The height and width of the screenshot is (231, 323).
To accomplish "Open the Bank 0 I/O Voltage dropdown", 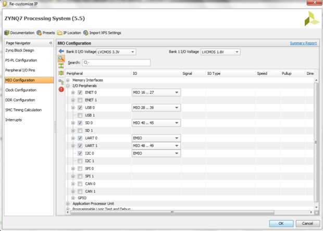I will (x=116, y=52).
